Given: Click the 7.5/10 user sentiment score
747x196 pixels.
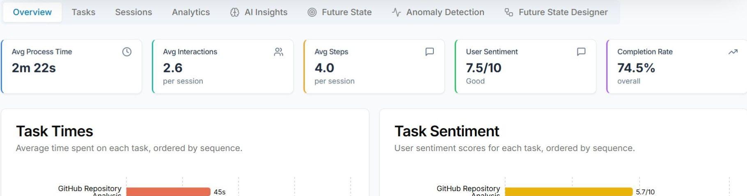Looking at the screenshot, I should click(x=483, y=68).
